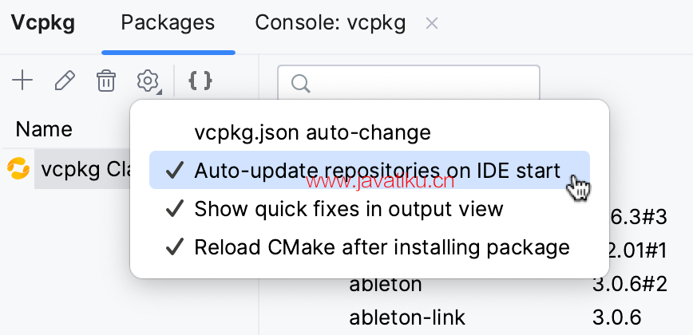Disable Show quick fixes in output view
This screenshot has height=335, width=693.
pyautogui.click(x=370, y=209)
